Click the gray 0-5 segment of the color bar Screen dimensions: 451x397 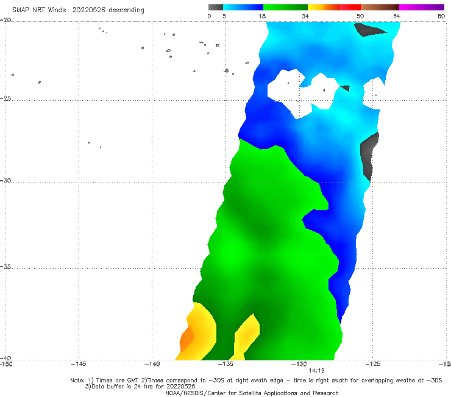pos(216,7)
